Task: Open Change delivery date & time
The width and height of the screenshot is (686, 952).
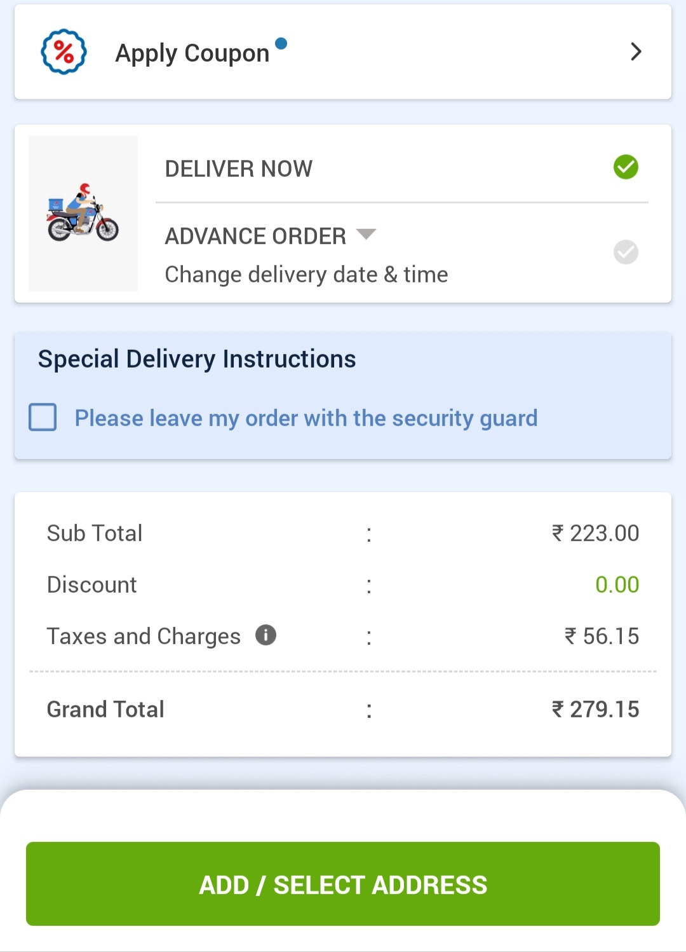Action: [306, 275]
